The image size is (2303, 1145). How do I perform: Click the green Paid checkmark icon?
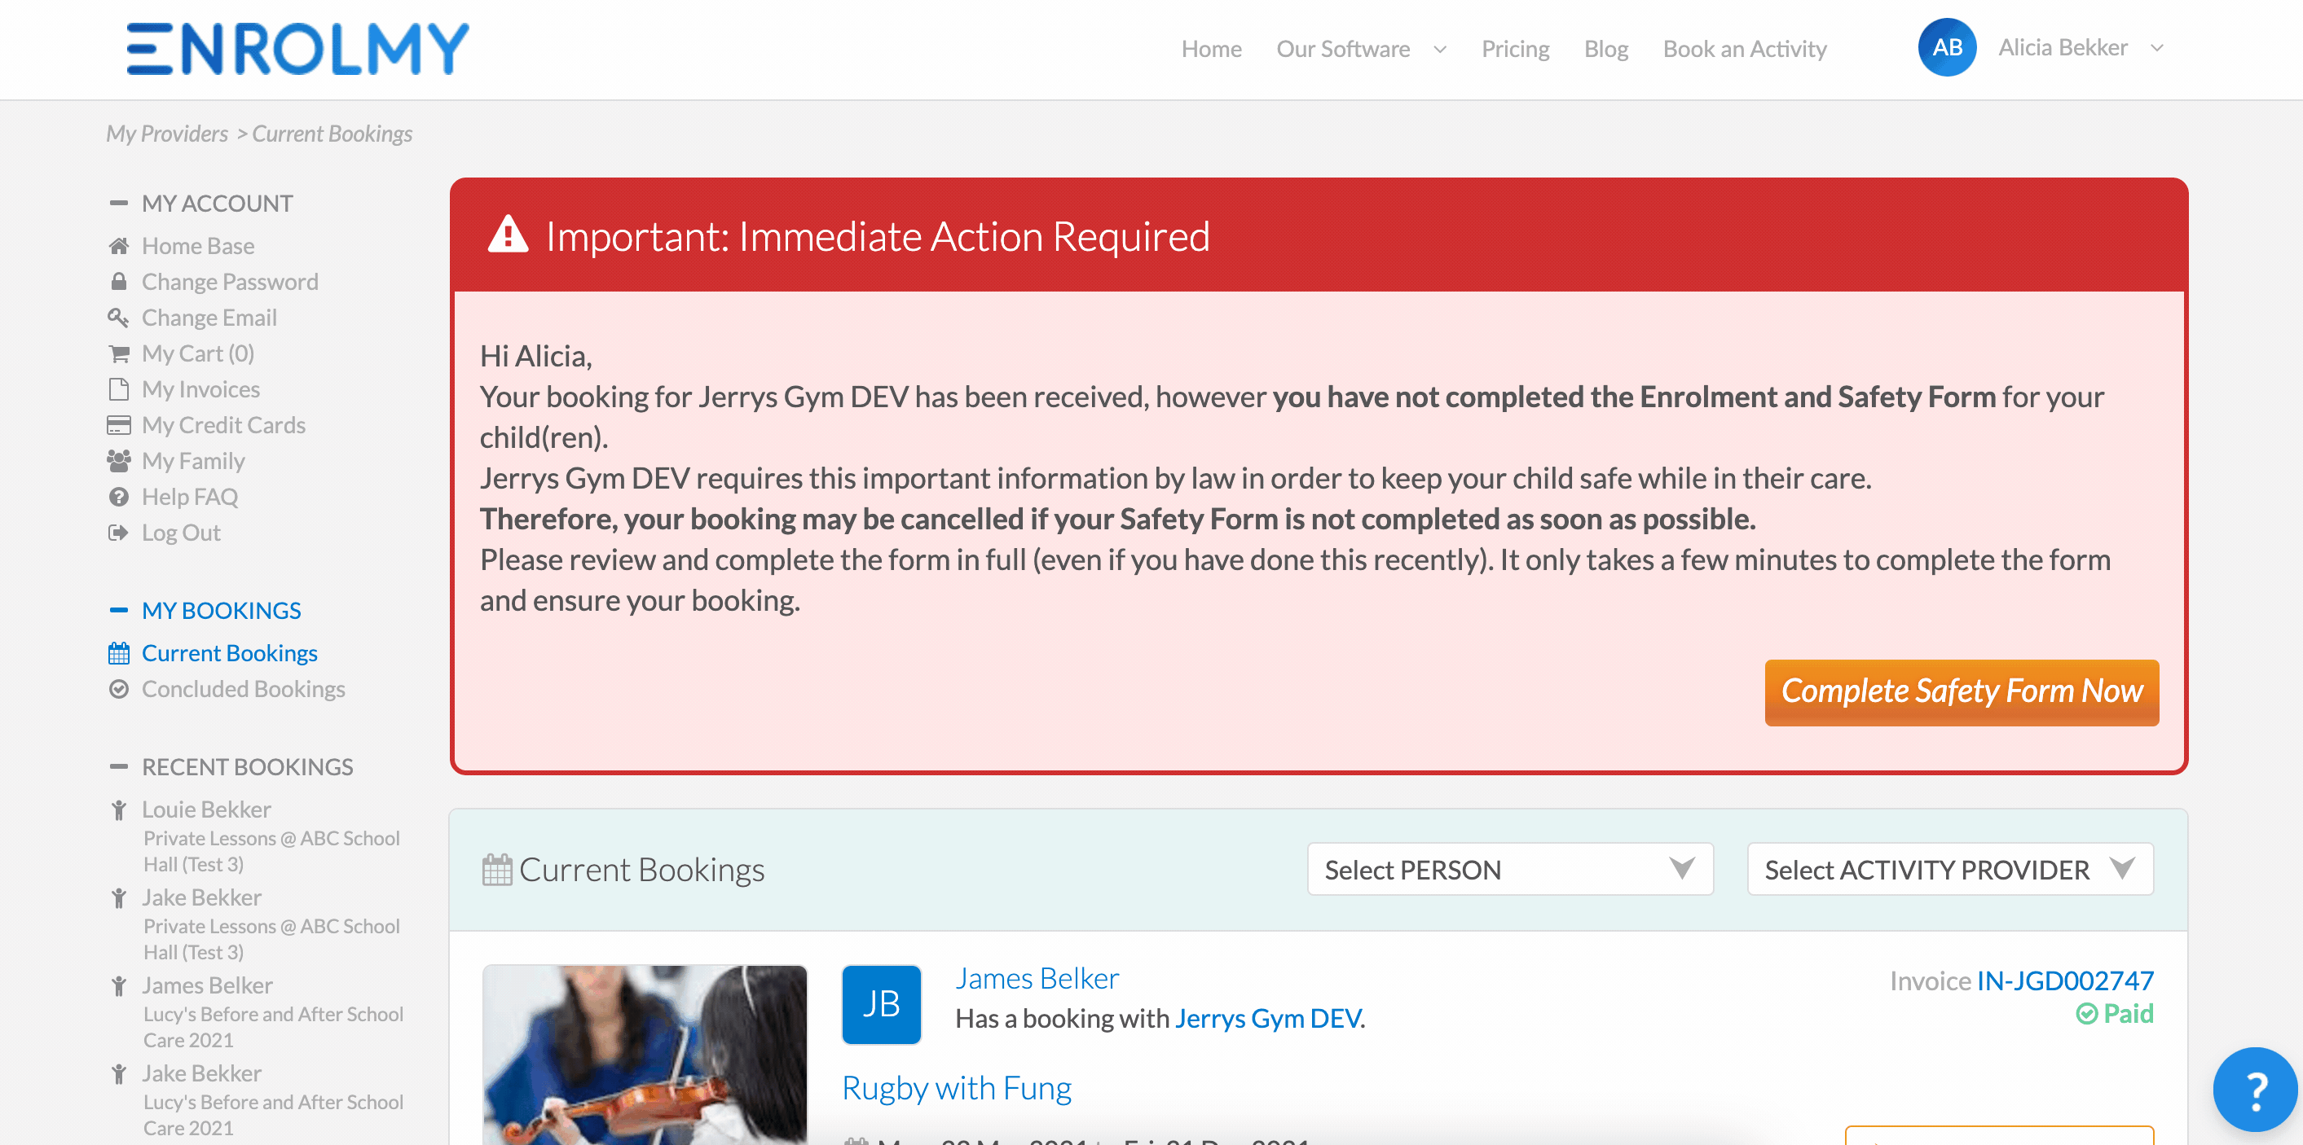click(2085, 1014)
